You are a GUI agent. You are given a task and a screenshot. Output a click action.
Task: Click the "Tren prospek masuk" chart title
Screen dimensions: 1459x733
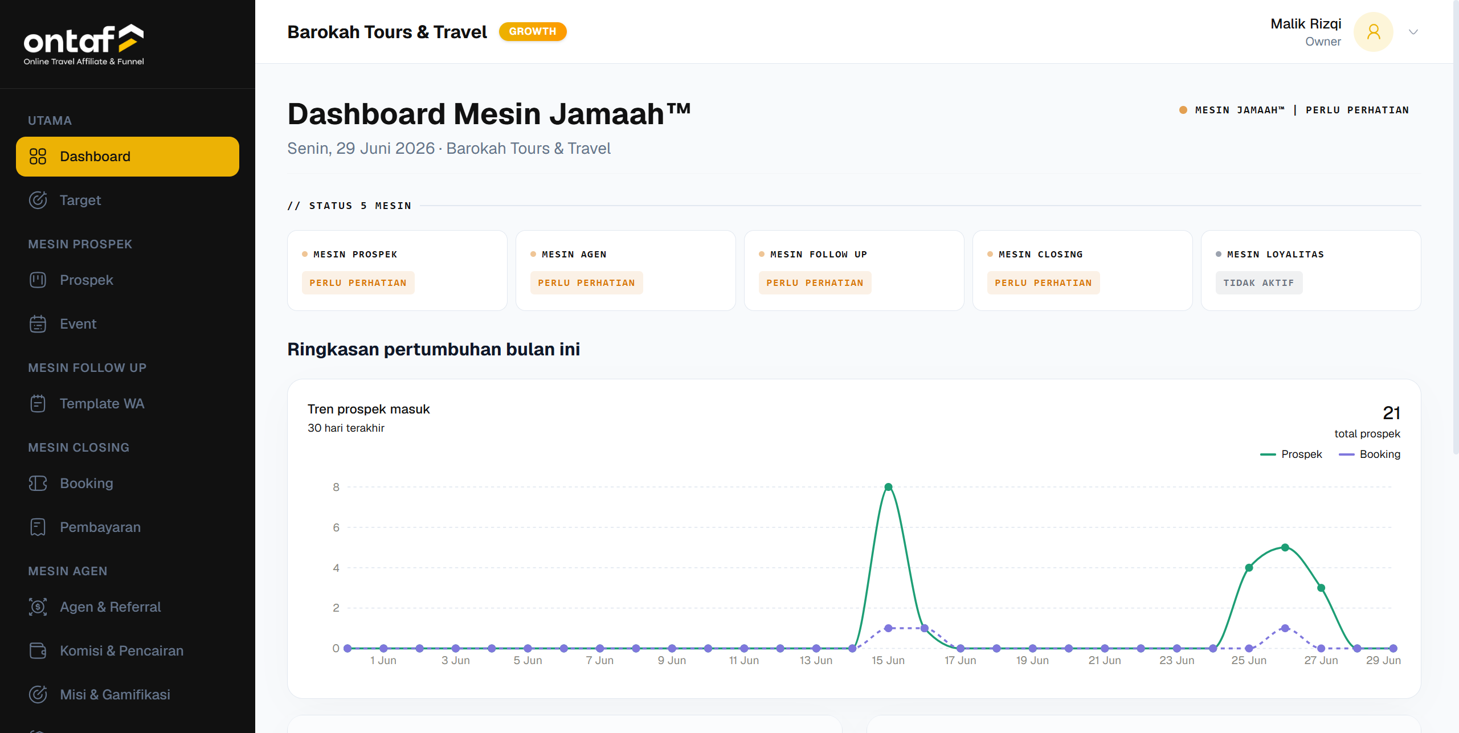369,410
